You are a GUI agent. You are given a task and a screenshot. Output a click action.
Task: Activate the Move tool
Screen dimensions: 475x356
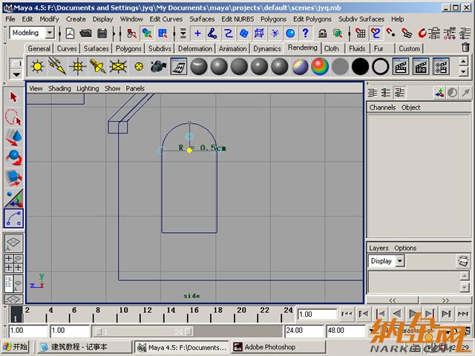13,138
